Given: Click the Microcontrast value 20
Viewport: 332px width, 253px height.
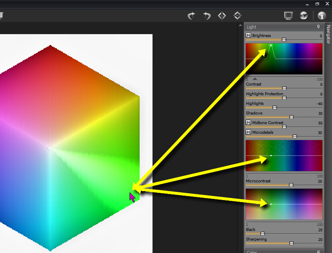Looking at the screenshot, I should coord(320,182).
